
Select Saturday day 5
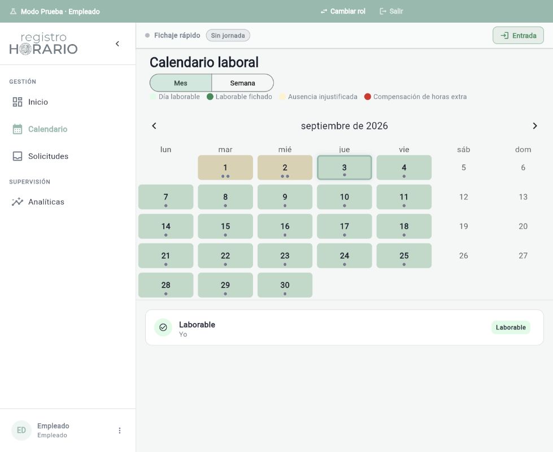coord(464,168)
